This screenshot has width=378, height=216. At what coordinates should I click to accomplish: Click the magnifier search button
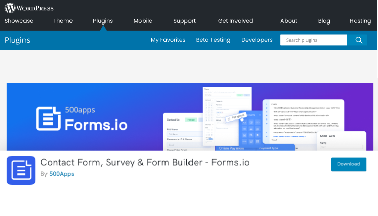(359, 40)
